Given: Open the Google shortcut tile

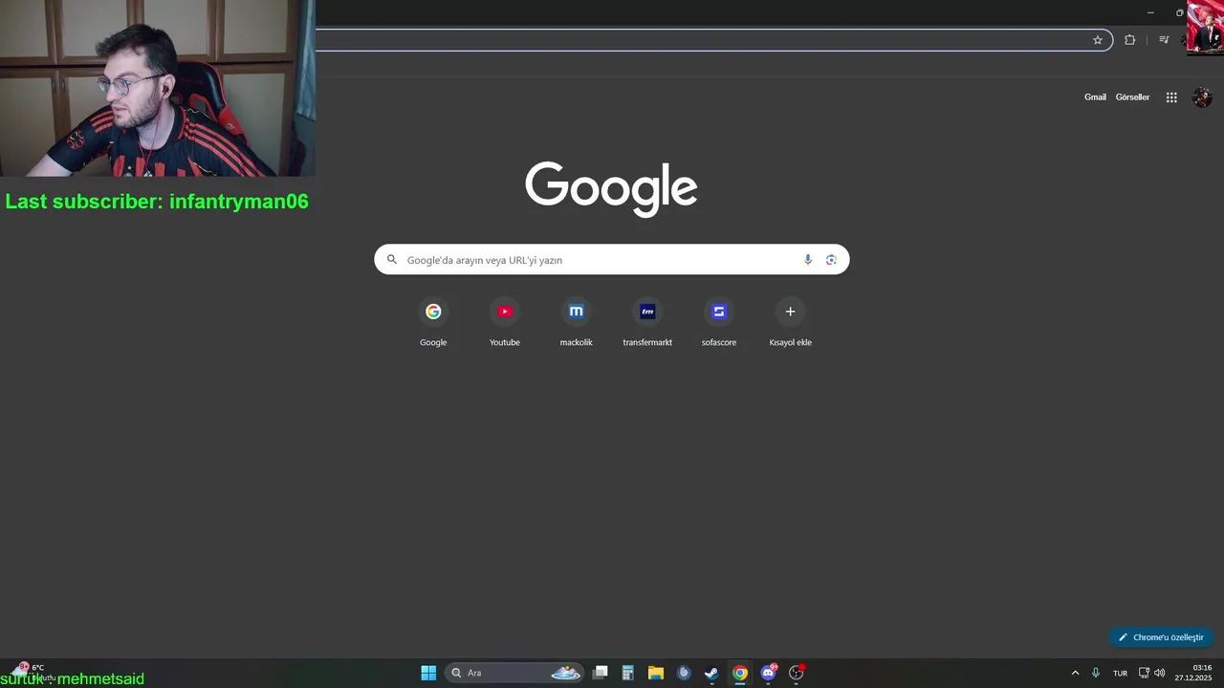Looking at the screenshot, I should click(433, 323).
